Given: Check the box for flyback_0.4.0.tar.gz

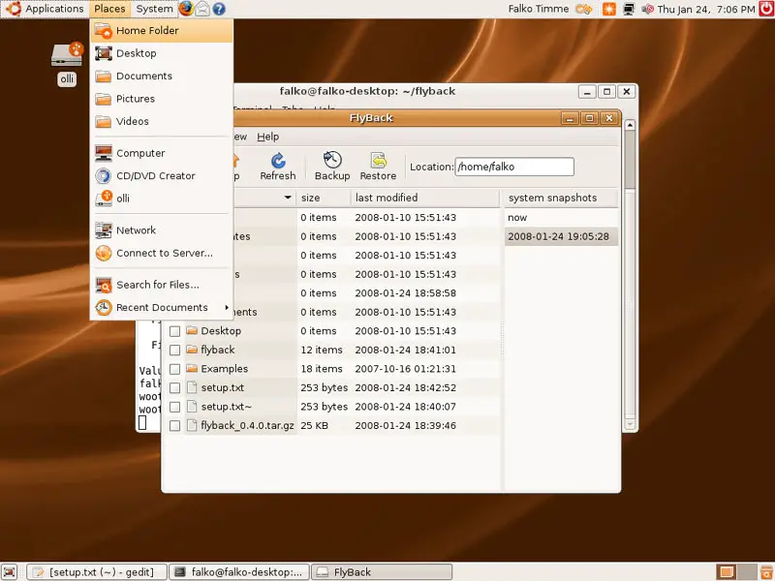Looking at the screenshot, I should pos(174,425).
